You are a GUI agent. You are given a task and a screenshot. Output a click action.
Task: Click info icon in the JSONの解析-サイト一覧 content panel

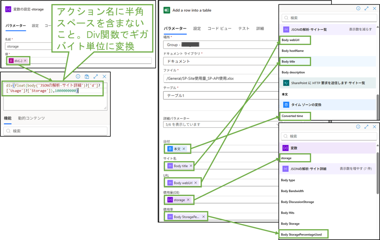pos(358,9)
